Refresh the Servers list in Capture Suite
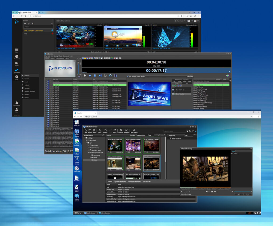This screenshot has height=226, width=273. coord(52,24)
